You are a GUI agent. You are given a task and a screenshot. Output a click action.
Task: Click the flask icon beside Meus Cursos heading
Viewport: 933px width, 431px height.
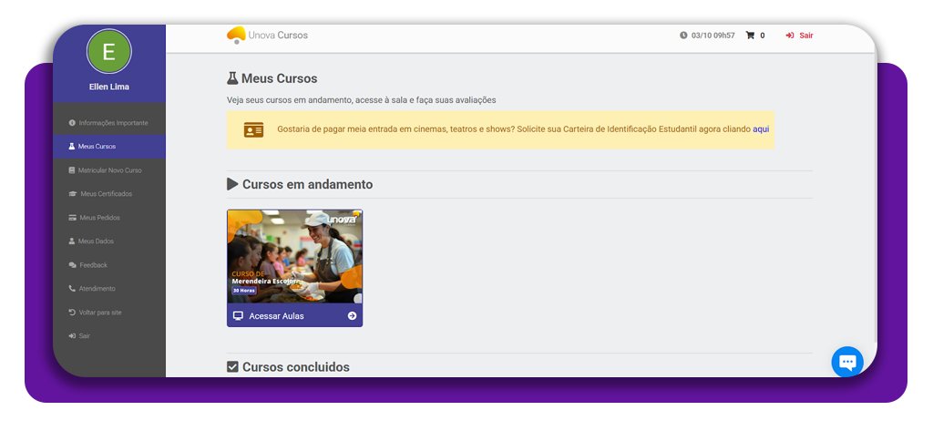click(232, 78)
